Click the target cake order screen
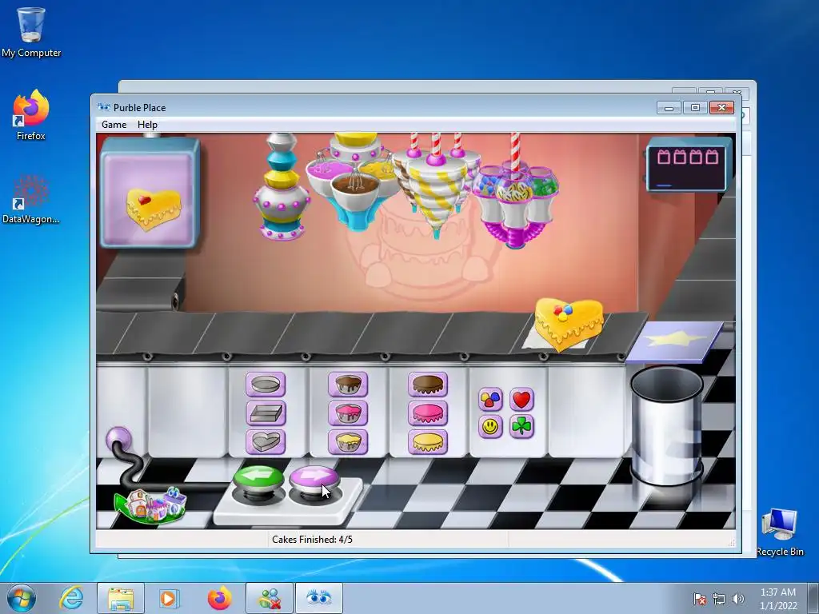Screen dimensions: 819x614 tap(150, 193)
